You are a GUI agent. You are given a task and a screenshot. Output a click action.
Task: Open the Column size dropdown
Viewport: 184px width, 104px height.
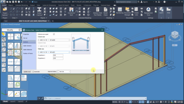click(x=54, y=40)
